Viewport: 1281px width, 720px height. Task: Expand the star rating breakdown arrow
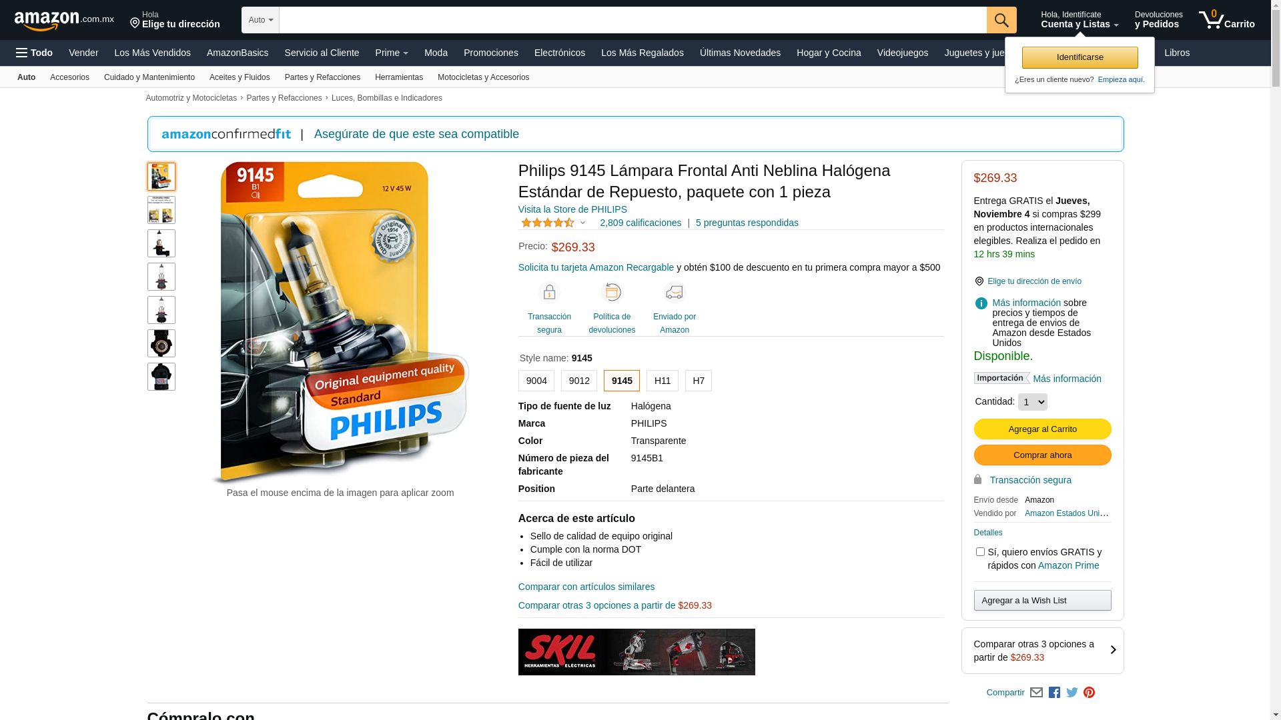582,223
